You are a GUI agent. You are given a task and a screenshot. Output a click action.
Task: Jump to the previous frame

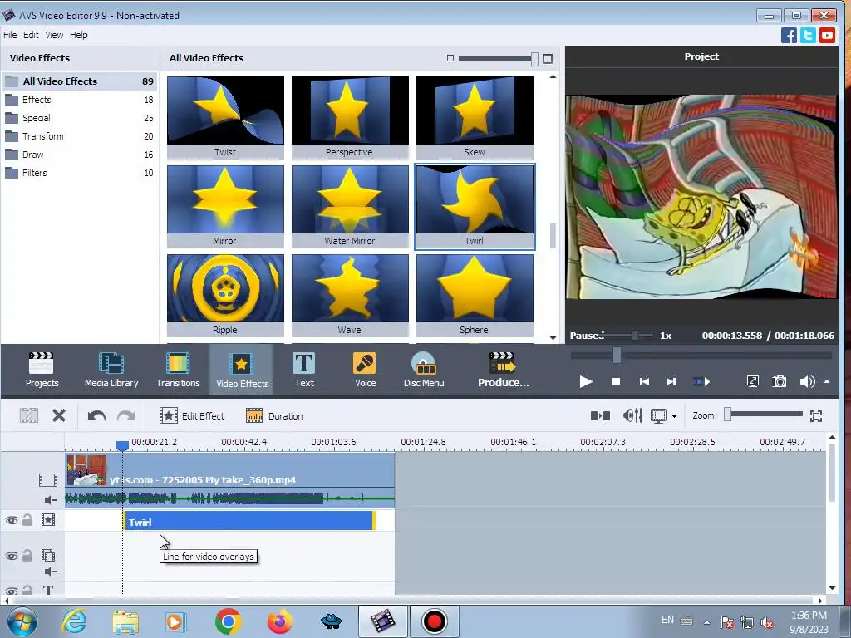[644, 382]
